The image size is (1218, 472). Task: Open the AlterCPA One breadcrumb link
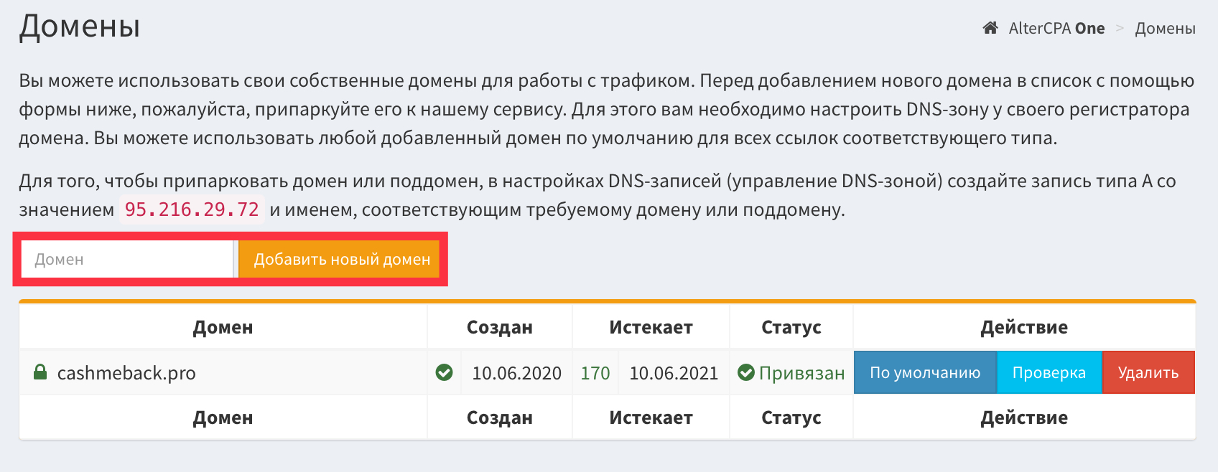click(1056, 29)
